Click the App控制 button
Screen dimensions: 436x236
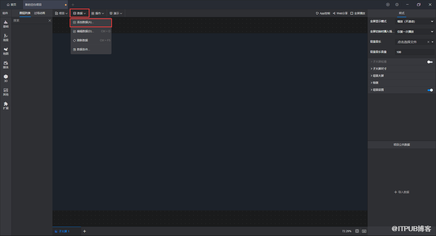323,13
